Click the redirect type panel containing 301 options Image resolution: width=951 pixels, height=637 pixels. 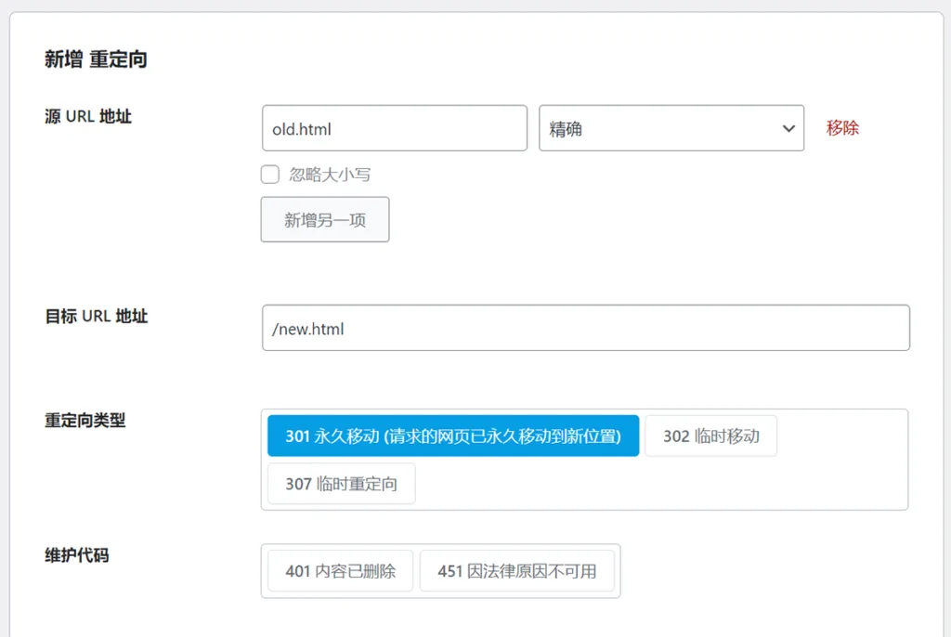tap(585, 459)
